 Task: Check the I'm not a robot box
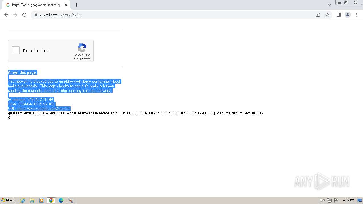pyautogui.click(x=16, y=51)
